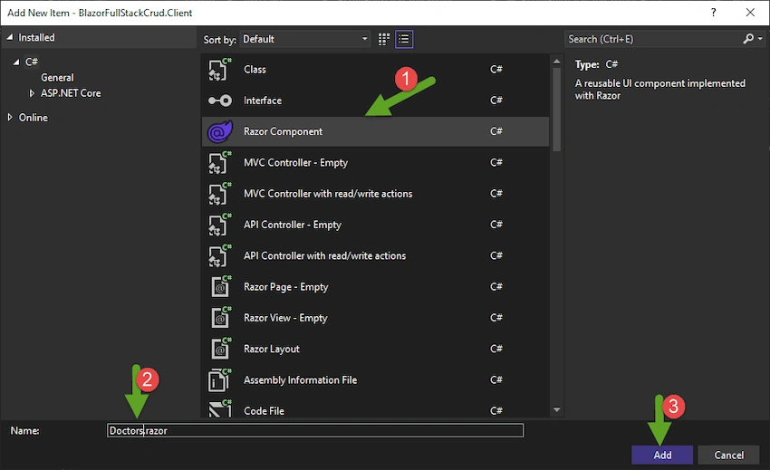
Task: Select the C# category label
Action: coord(32,62)
